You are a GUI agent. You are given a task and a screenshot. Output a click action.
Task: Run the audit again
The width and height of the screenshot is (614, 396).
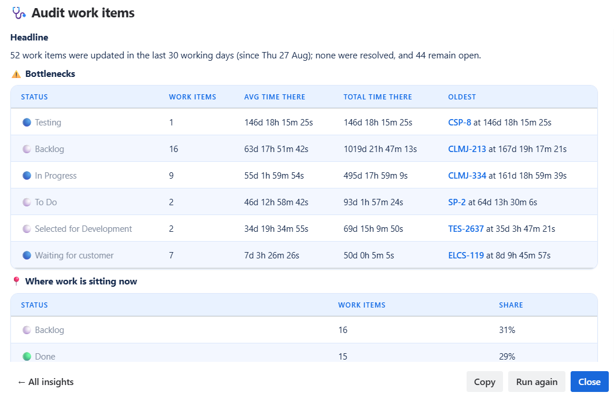(537, 382)
